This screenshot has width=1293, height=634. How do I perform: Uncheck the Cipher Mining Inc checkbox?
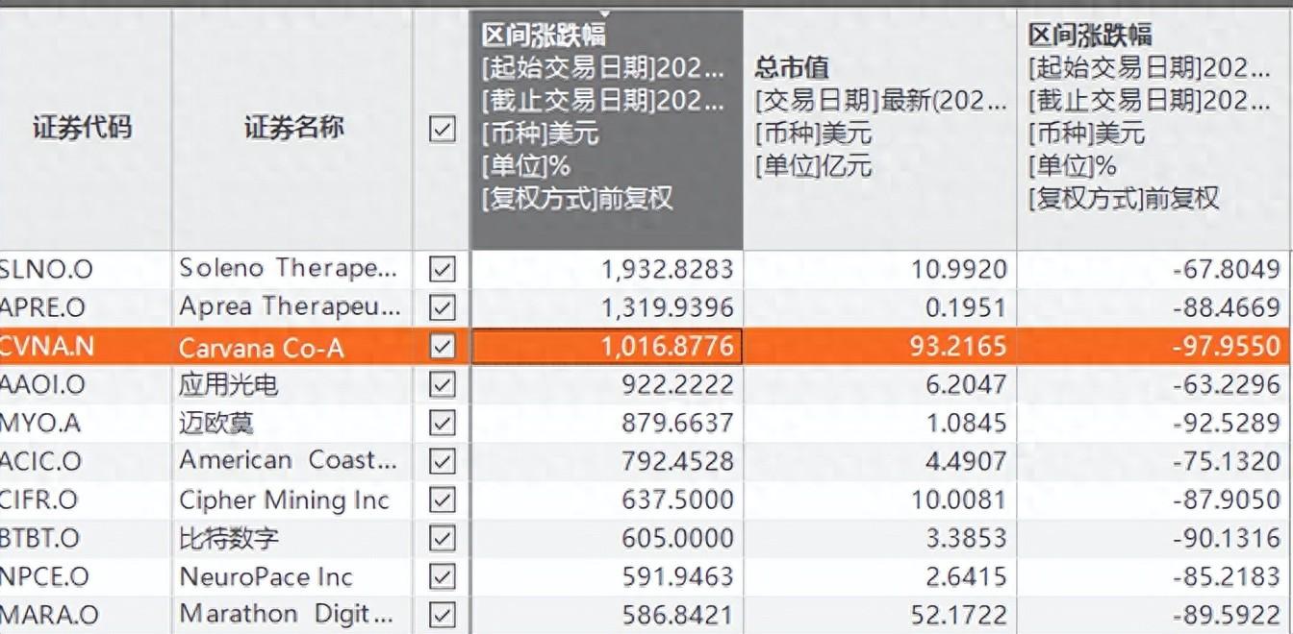pos(442,500)
